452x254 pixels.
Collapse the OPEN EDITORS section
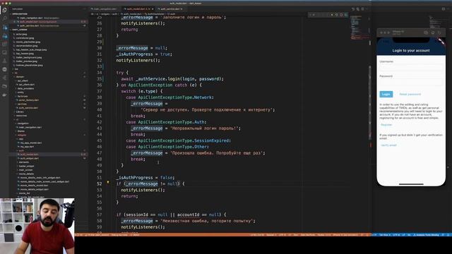20,14
